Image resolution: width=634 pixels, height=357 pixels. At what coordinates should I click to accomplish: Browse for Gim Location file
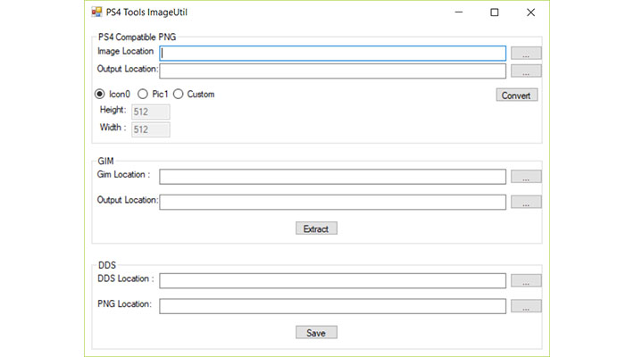tap(526, 177)
